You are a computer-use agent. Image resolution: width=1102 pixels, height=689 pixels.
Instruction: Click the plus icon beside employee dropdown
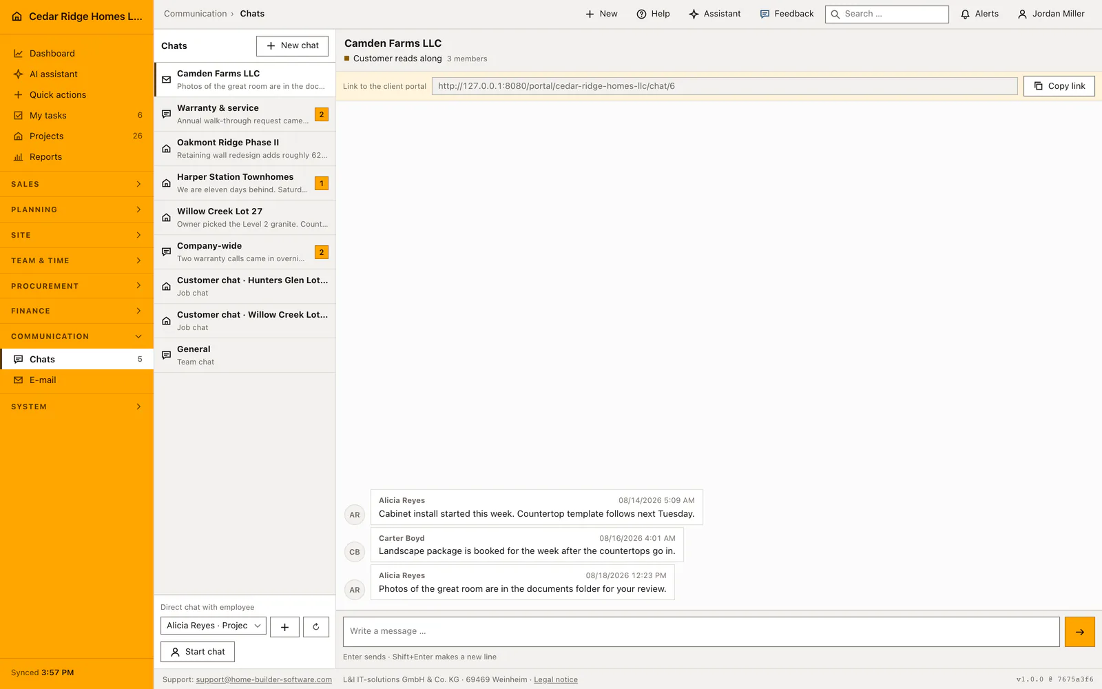(284, 627)
